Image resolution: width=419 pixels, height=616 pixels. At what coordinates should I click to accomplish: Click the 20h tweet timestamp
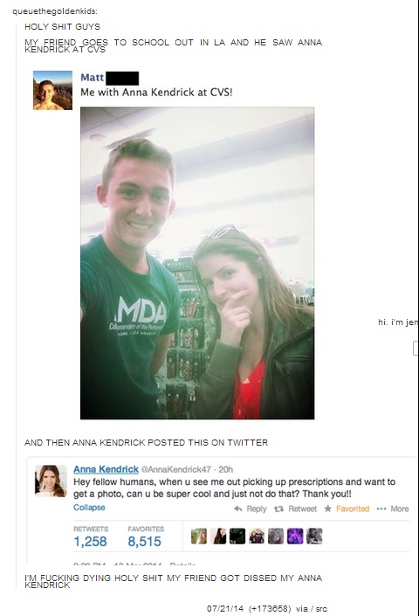click(x=225, y=469)
